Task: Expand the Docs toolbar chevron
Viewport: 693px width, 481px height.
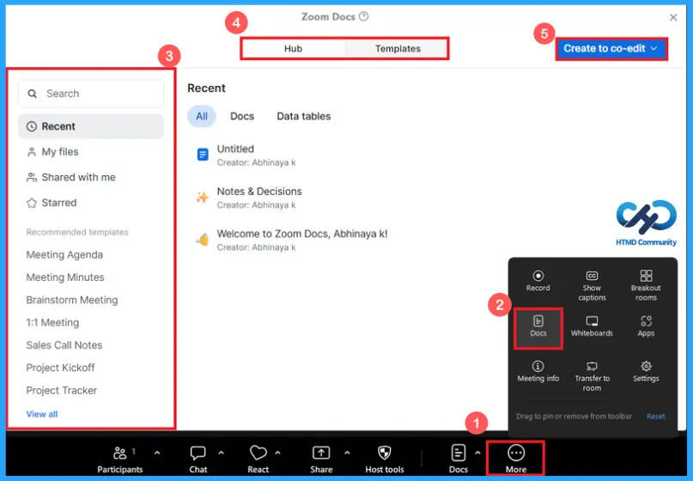Action: coord(477,453)
